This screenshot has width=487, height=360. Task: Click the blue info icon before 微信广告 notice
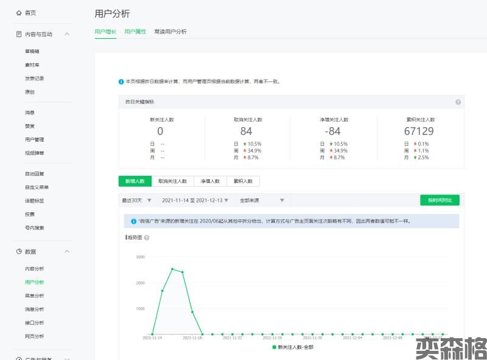click(133, 221)
